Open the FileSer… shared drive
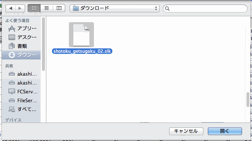The image size is (252, 141). 21,101
